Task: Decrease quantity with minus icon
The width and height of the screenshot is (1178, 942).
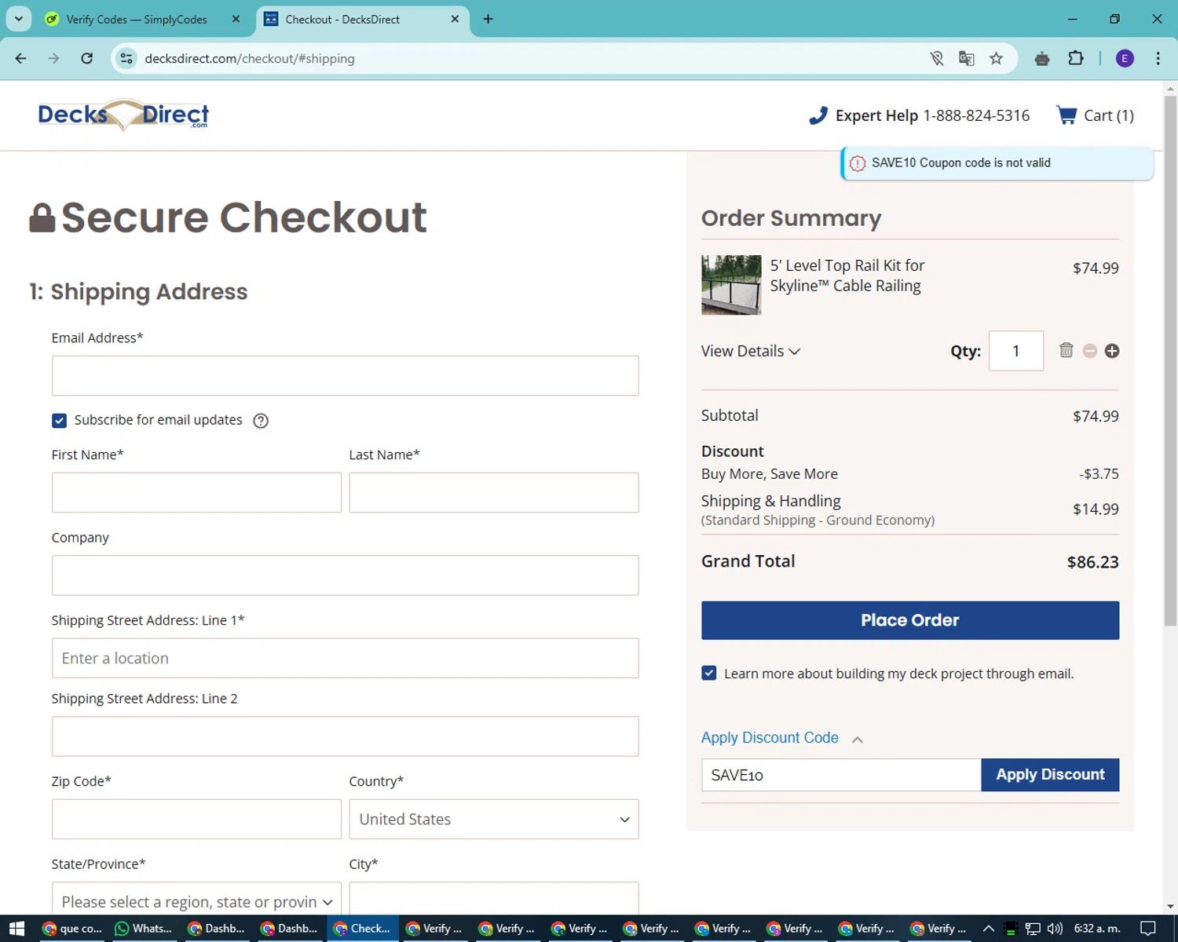Action: click(x=1089, y=351)
